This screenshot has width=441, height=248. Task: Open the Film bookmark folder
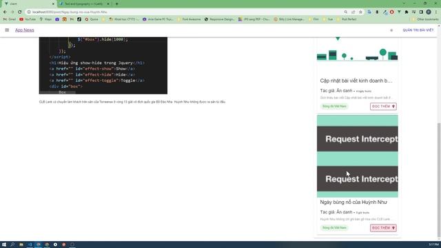click(314, 19)
